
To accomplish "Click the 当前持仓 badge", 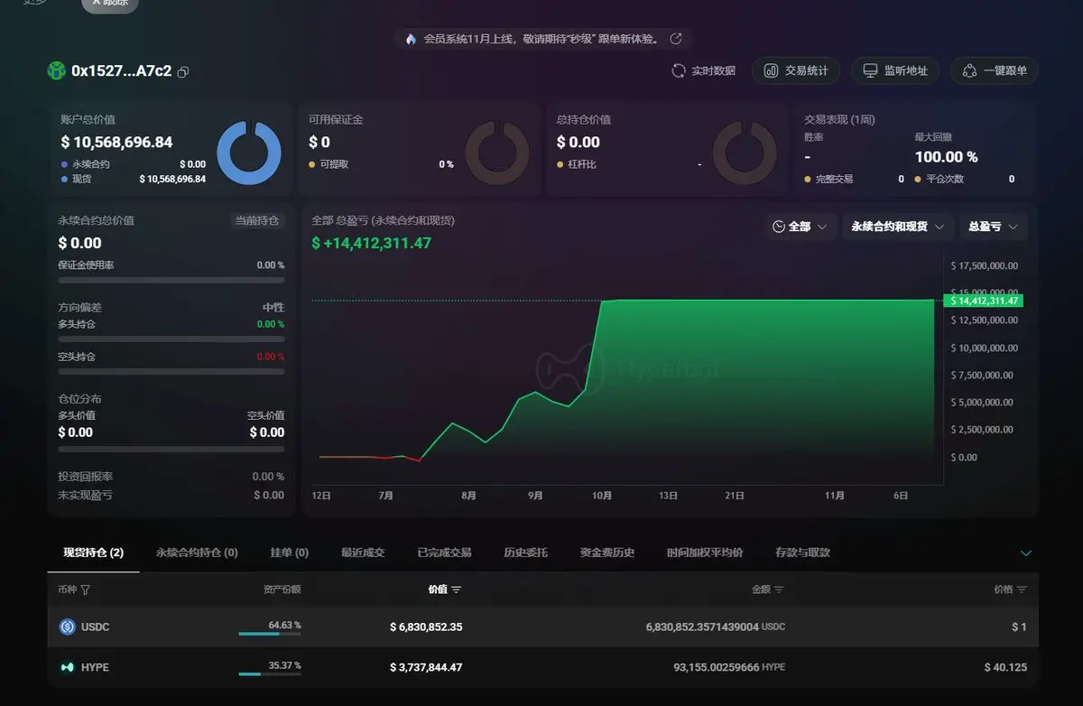I will point(257,220).
